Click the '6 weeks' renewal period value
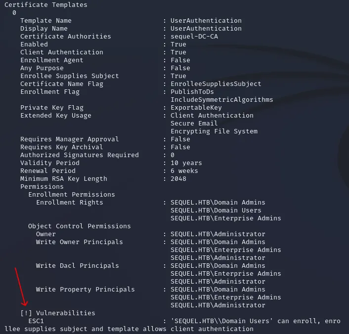The image size is (349, 334). 184,170
